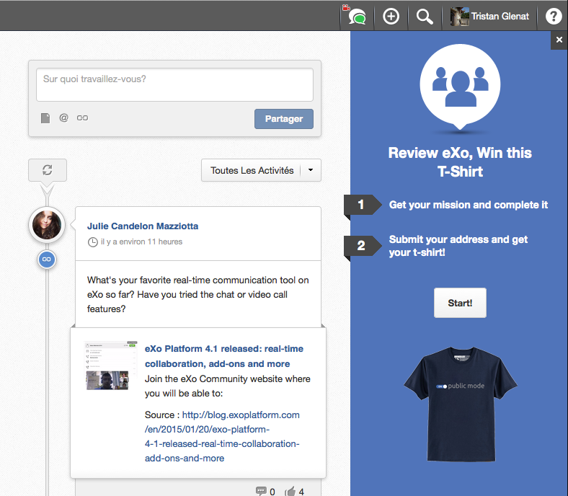
Task: Close the Review eXo side panel
Action: [x=559, y=40]
